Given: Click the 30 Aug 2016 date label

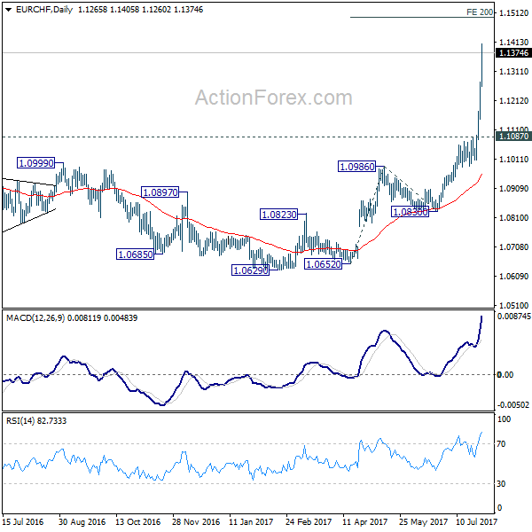Looking at the screenshot, I should click(x=82, y=522).
